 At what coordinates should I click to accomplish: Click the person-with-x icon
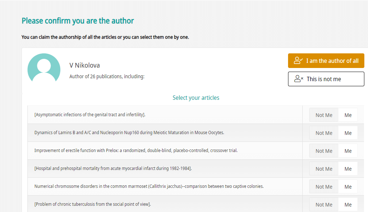[x=299, y=79]
